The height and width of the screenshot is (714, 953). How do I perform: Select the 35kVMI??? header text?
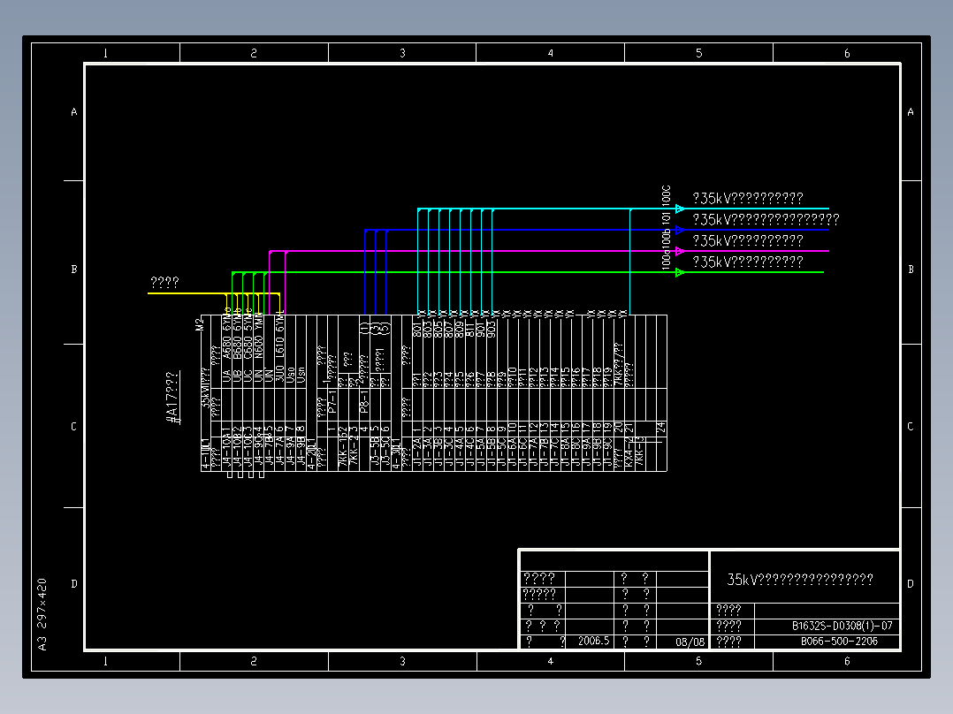pos(205,388)
